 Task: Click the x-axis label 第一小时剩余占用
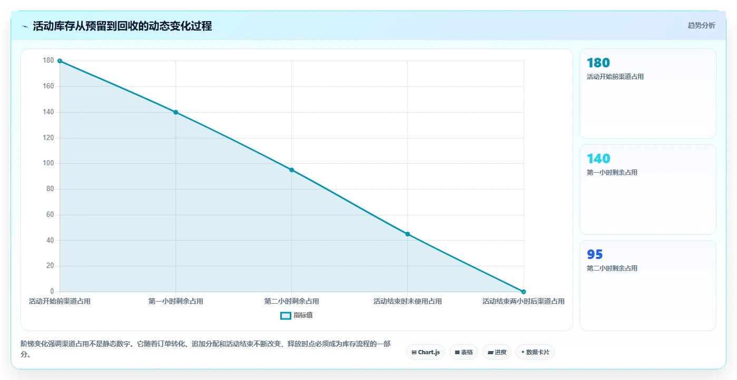click(175, 302)
